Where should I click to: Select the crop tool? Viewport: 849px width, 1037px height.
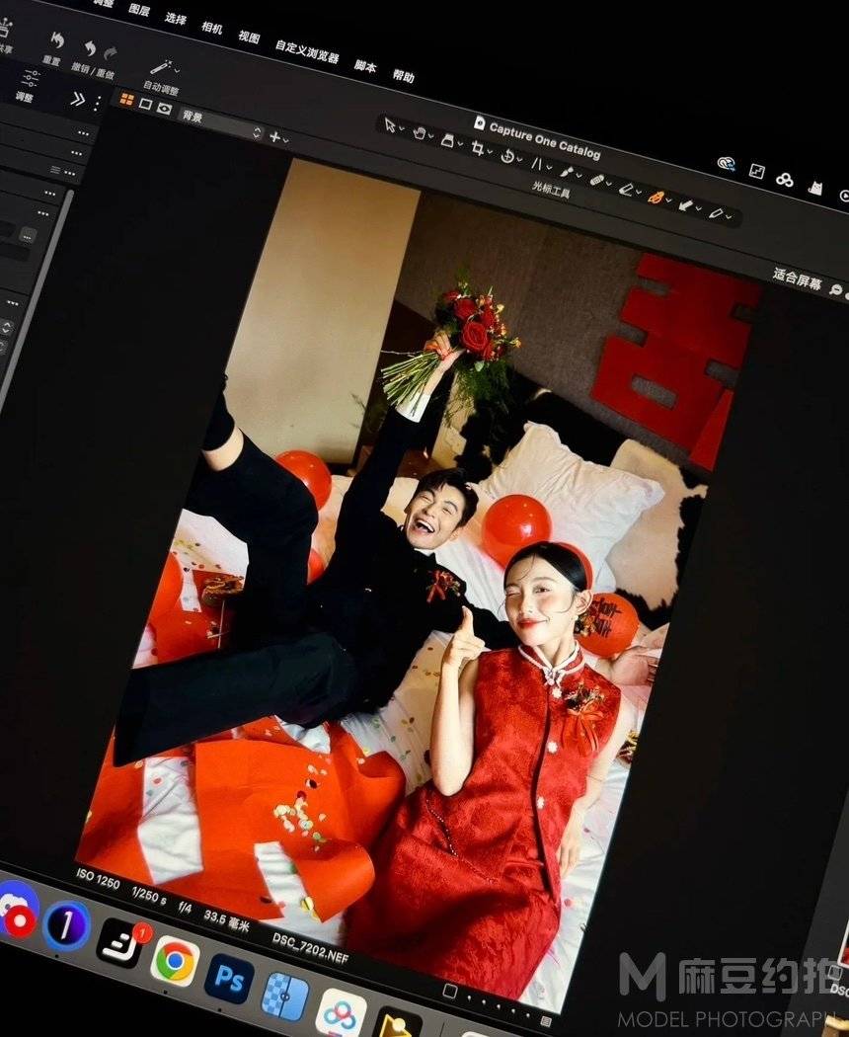coord(478,149)
